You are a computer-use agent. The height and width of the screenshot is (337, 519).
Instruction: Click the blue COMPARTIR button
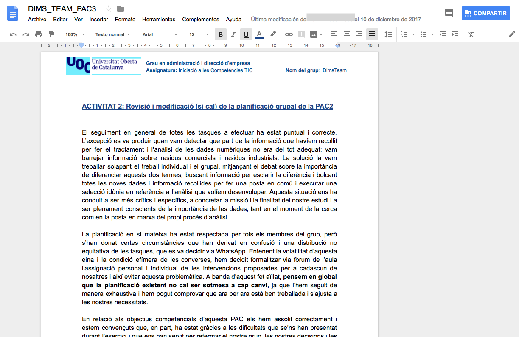pos(486,13)
